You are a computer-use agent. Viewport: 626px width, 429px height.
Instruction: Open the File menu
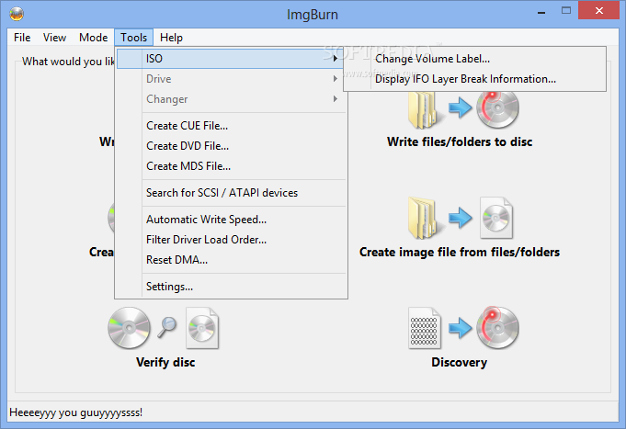(22, 38)
